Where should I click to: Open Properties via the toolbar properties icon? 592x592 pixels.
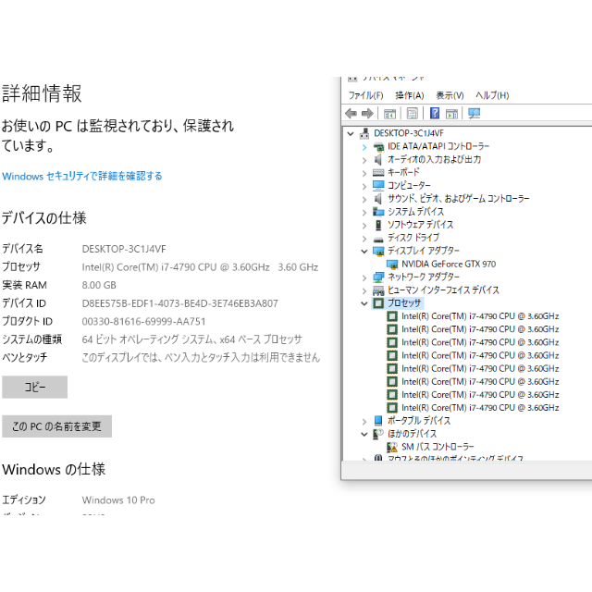click(x=413, y=113)
